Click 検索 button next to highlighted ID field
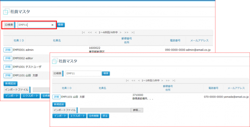The image size is (250, 127). (61, 25)
